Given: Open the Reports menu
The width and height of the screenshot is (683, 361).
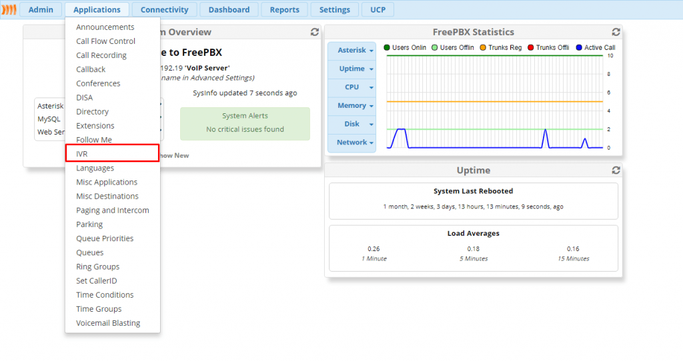Looking at the screenshot, I should click(284, 9).
